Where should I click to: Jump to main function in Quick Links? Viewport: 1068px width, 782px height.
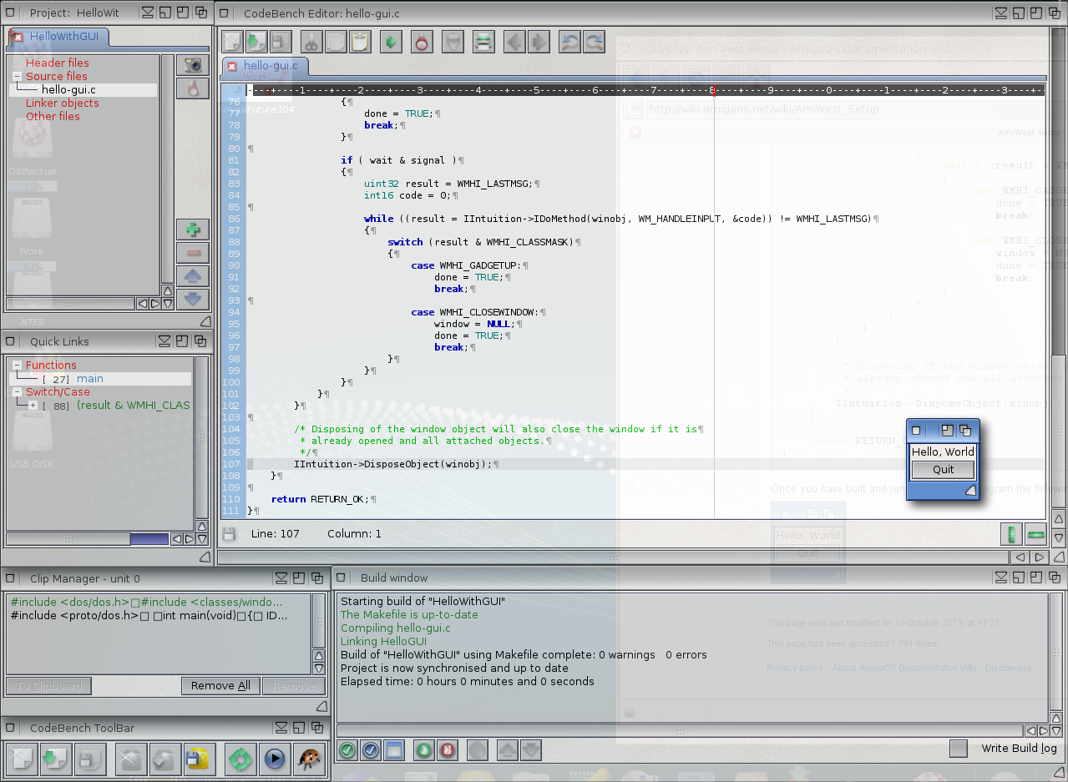click(x=90, y=378)
